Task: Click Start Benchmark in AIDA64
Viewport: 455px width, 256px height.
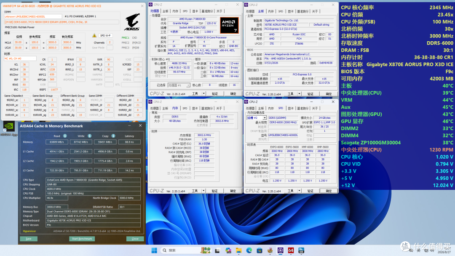Action: point(82,239)
